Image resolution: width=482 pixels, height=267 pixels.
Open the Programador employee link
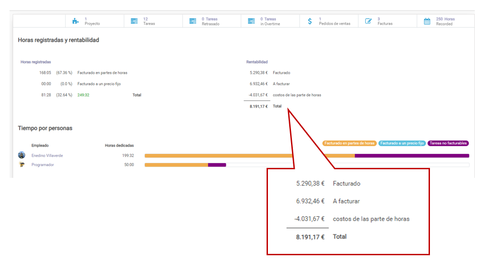[x=43, y=165]
